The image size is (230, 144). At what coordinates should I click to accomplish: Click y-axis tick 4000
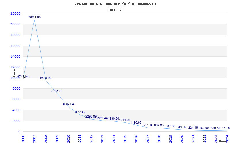16,110
